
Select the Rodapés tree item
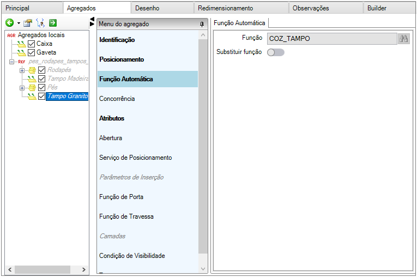(59, 70)
